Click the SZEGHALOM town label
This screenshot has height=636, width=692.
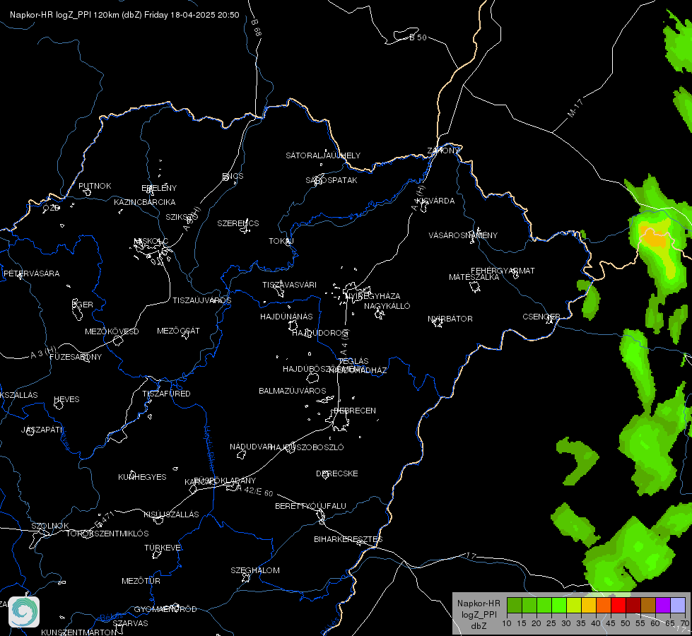[x=255, y=570]
